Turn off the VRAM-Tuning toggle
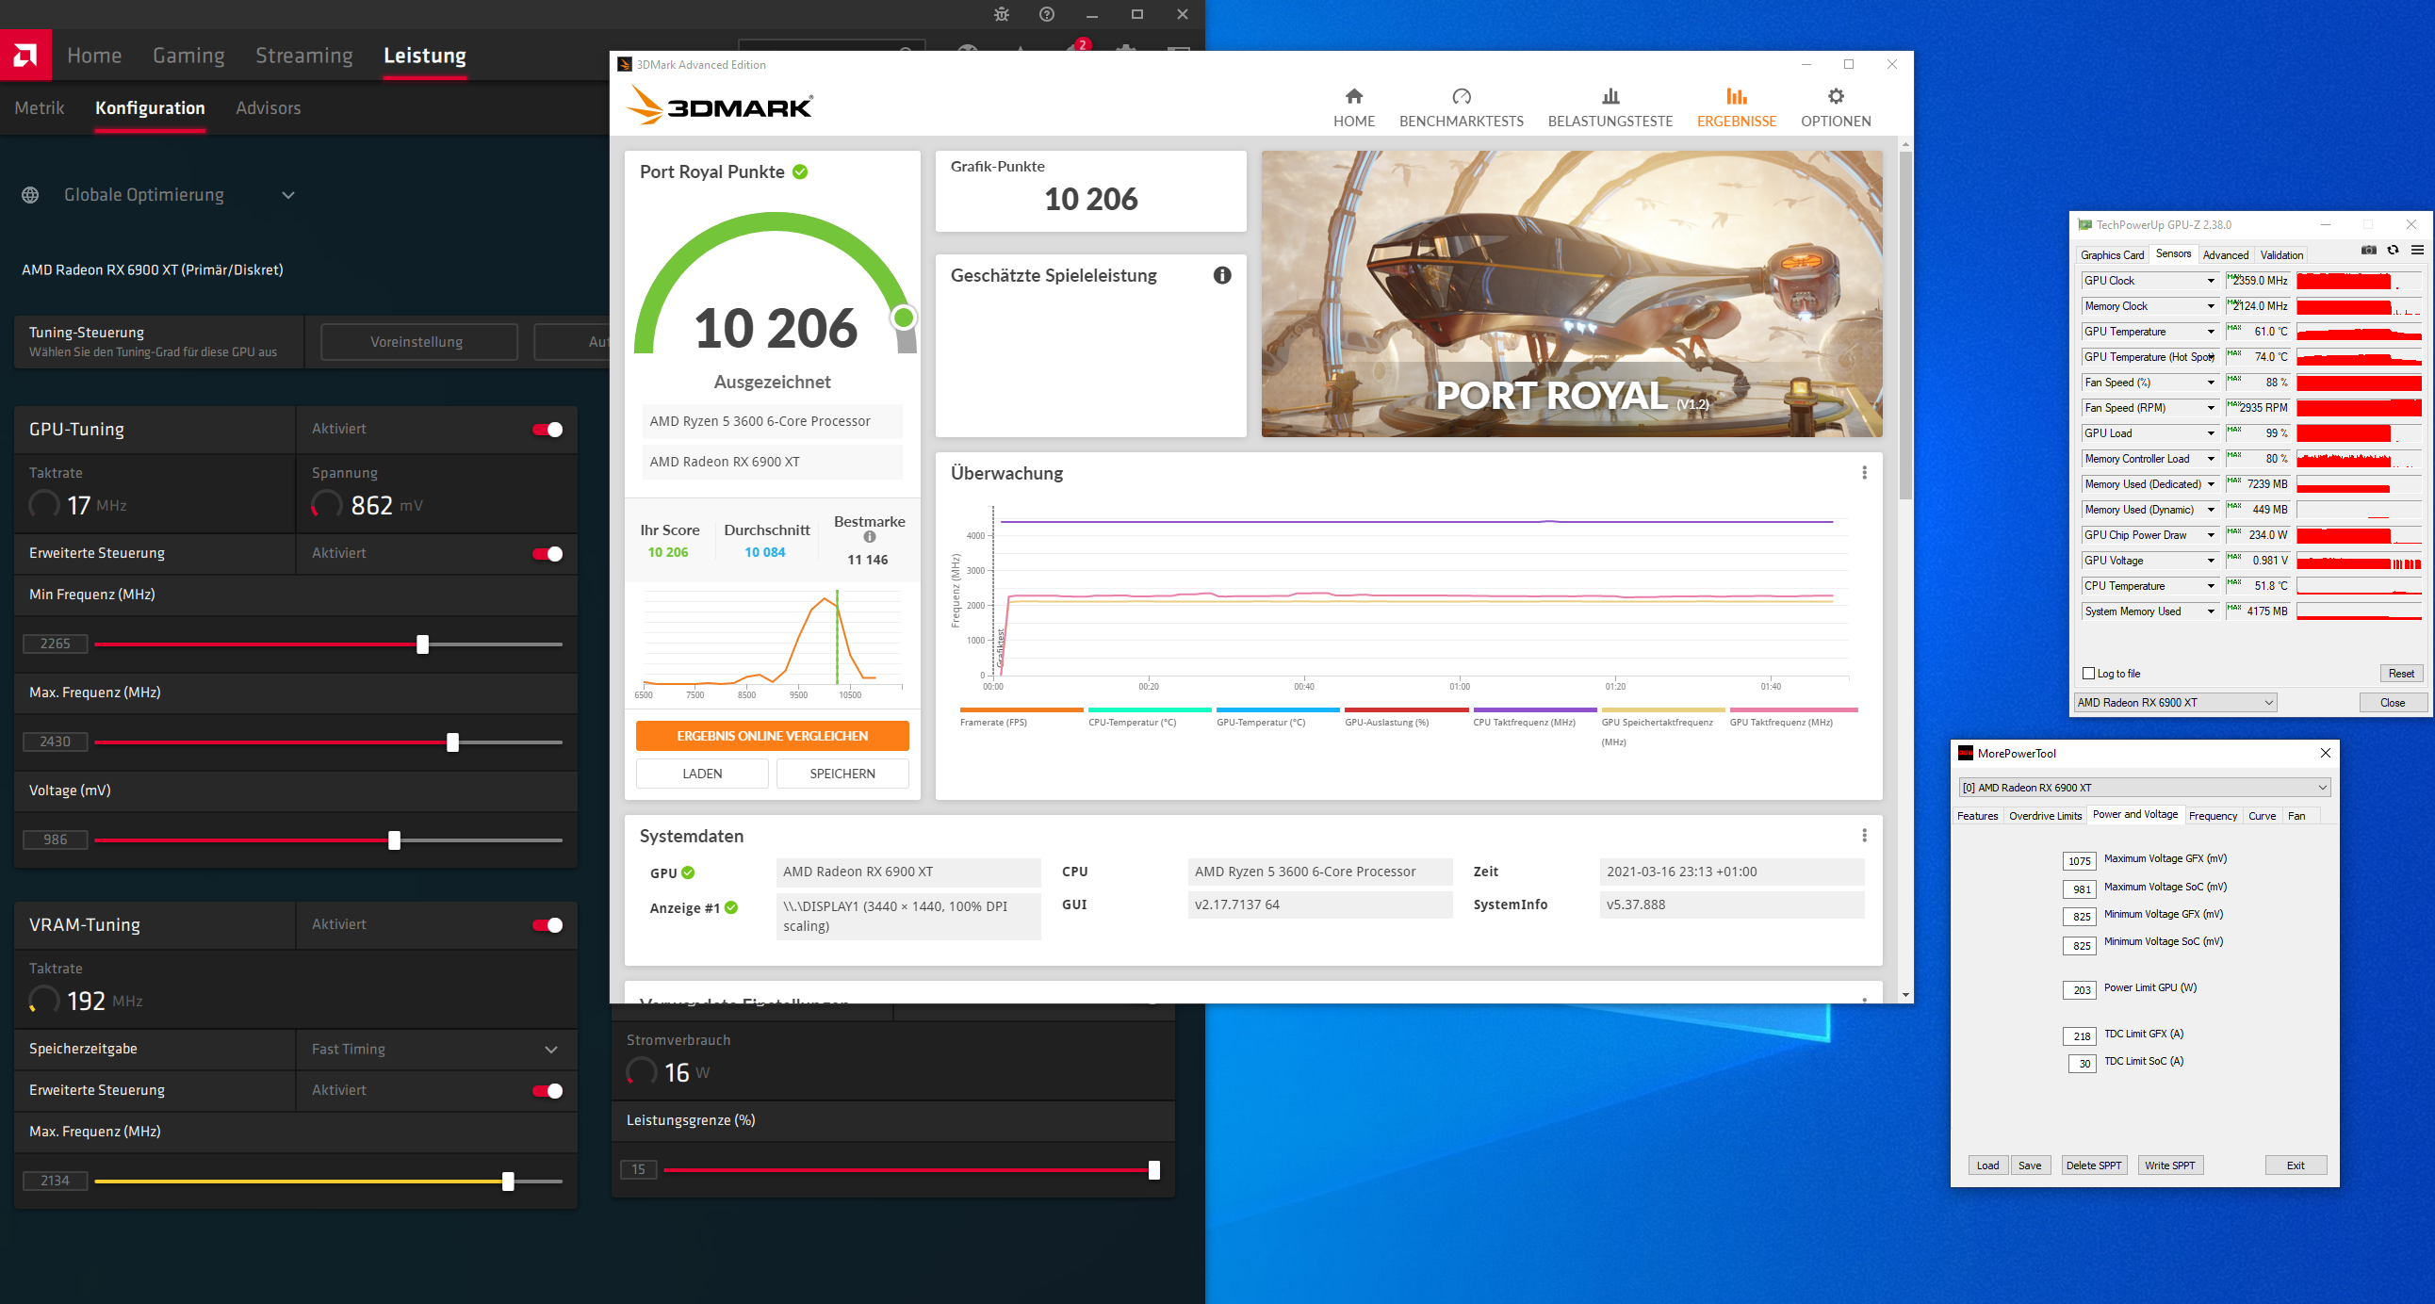 (547, 925)
